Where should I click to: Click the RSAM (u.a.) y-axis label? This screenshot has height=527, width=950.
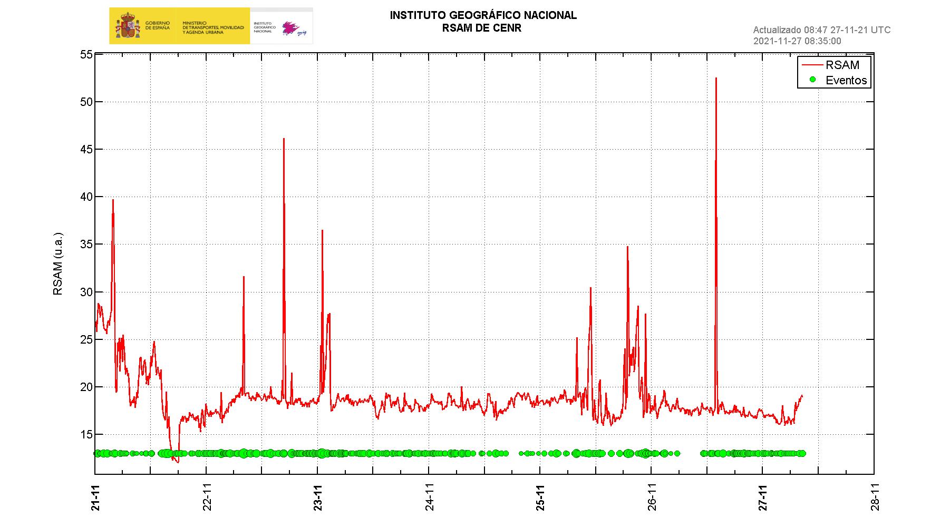click(x=58, y=263)
